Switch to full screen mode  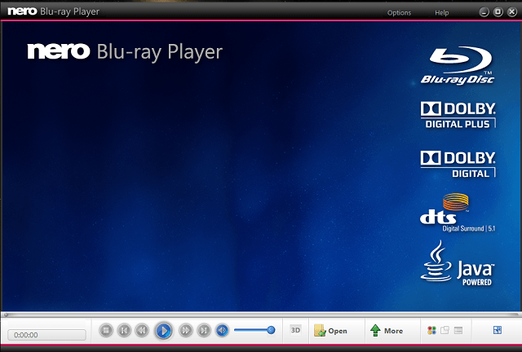point(498,330)
